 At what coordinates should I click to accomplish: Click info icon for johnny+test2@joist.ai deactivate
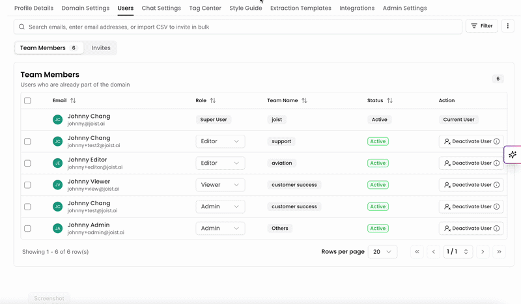pos(496,141)
